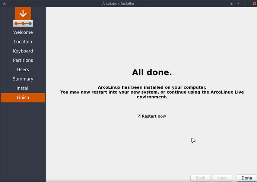Toggle the Restart now checkbox

[139, 116]
